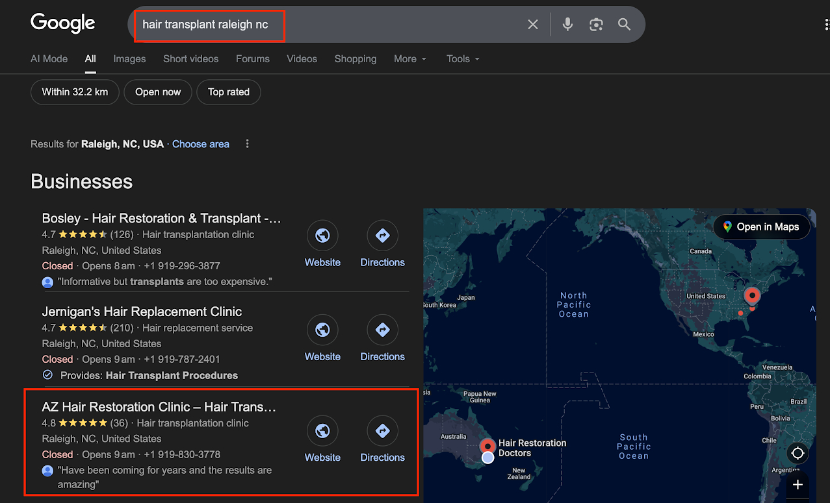The height and width of the screenshot is (503, 830).
Task: Open AZ Hair Restoration Clinic website icon
Action: [322, 431]
